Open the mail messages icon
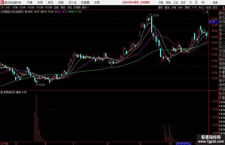This screenshot has height=145, width=225. [203, 2]
